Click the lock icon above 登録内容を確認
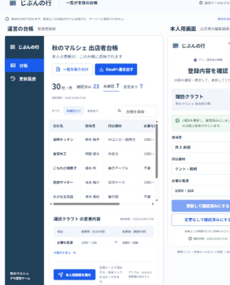Image resolution: width=230 pixels, height=285 pixels. coord(195,60)
